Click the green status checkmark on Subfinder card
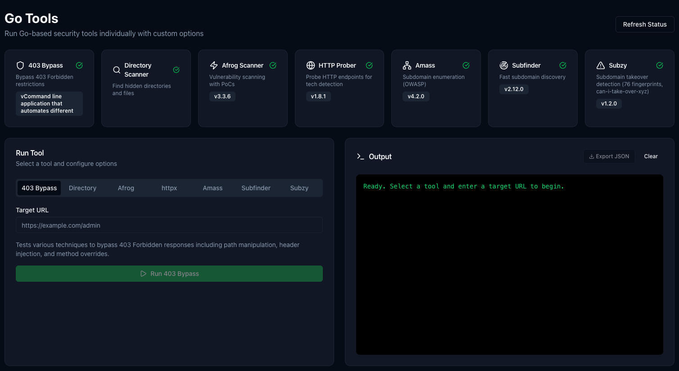 click(563, 65)
